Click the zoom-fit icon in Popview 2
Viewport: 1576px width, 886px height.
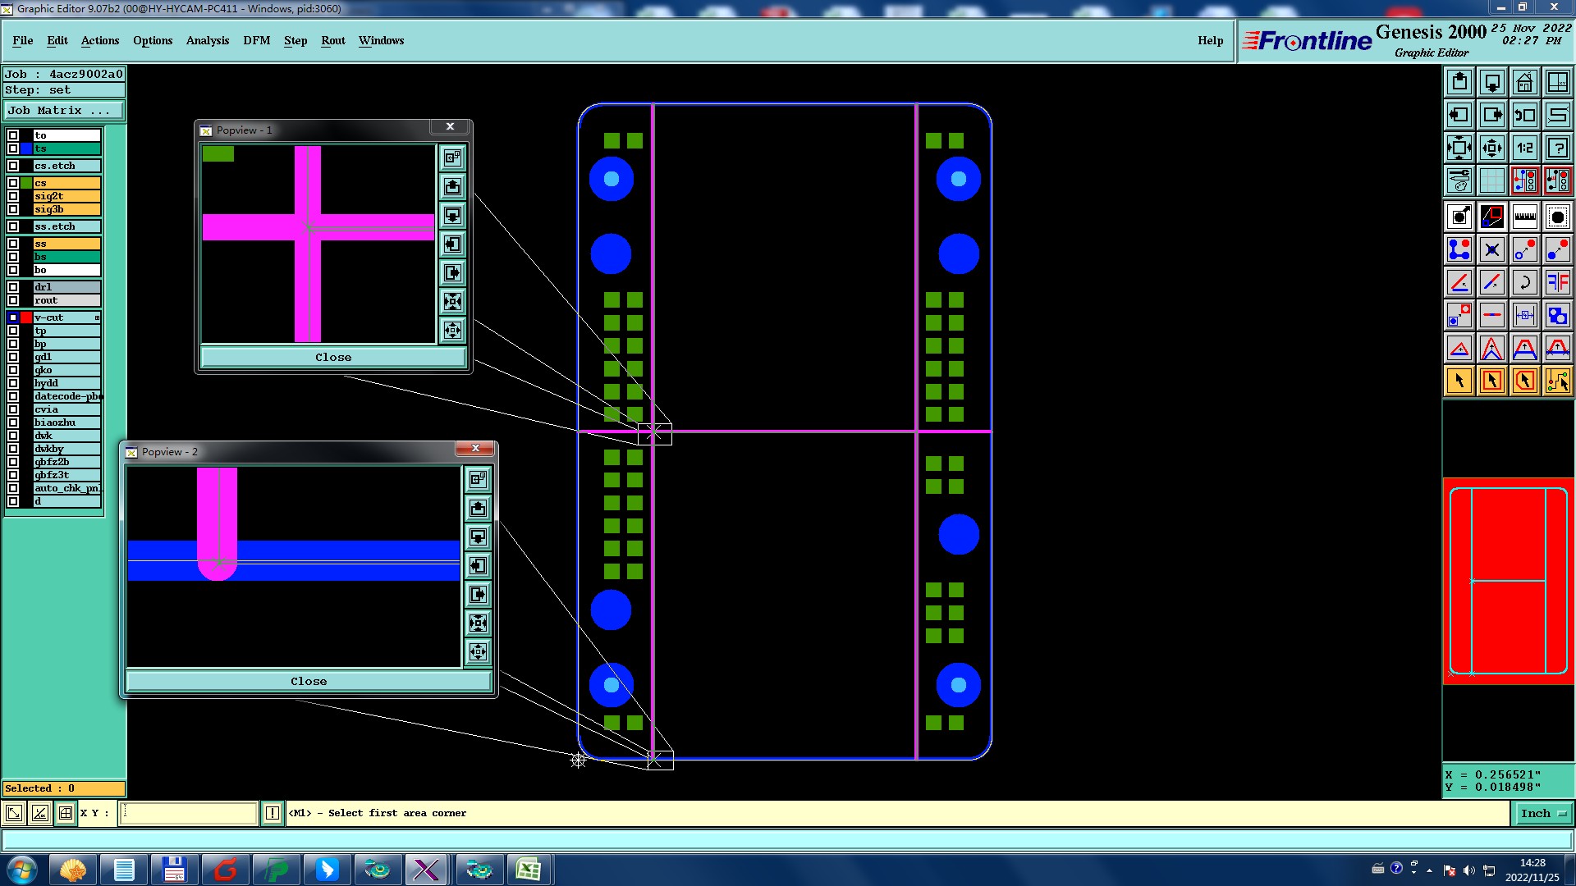478,623
